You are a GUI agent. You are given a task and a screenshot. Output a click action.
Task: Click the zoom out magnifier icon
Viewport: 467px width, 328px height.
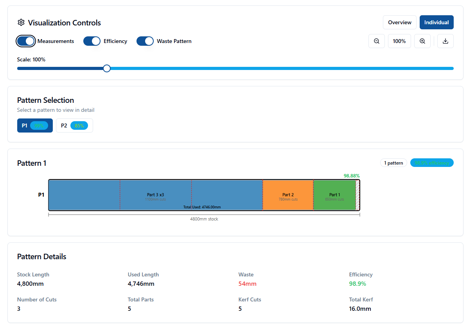pos(377,41)
